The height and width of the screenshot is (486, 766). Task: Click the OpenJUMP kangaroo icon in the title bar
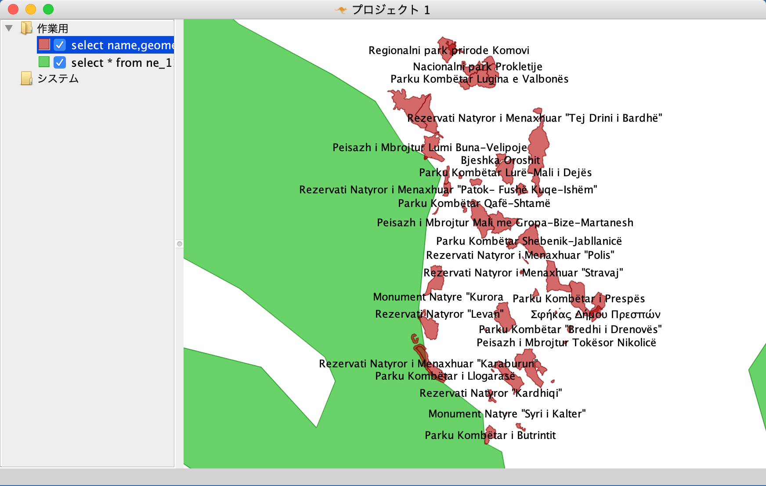click(341, 10)
